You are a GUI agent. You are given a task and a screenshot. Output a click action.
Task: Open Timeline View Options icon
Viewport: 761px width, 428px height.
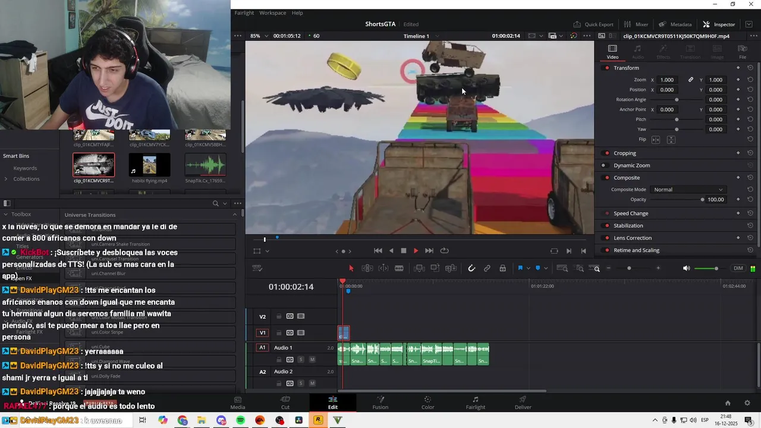pyautogui.click(x=257, y=268)
